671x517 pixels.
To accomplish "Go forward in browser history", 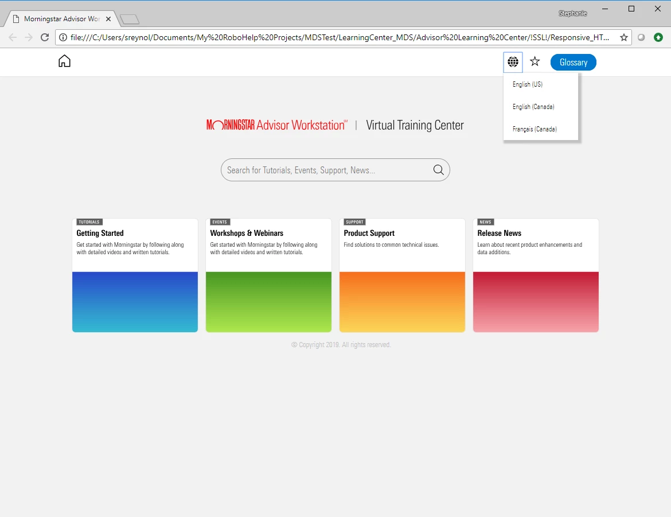I will 29,37.
